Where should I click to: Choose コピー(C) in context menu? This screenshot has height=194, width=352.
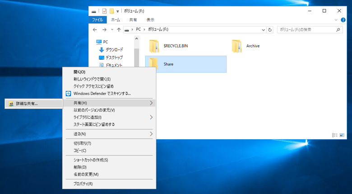[109, 151]
